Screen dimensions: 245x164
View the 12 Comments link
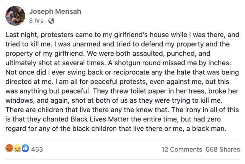(182, 149)
